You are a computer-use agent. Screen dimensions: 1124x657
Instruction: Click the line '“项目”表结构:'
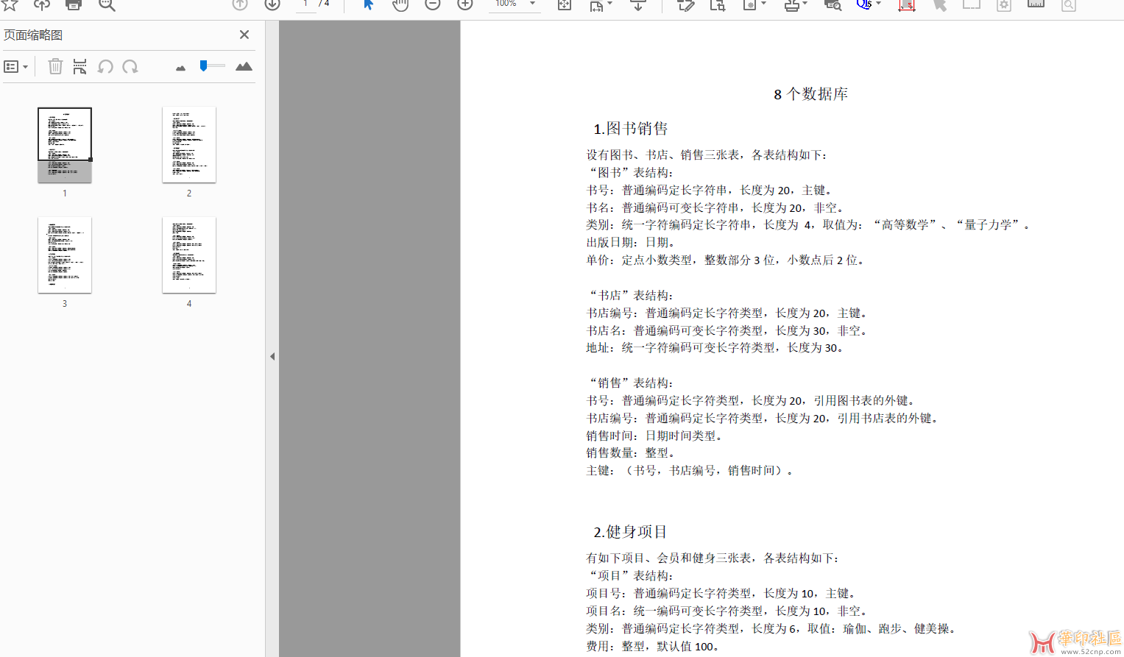pos(631,576)
